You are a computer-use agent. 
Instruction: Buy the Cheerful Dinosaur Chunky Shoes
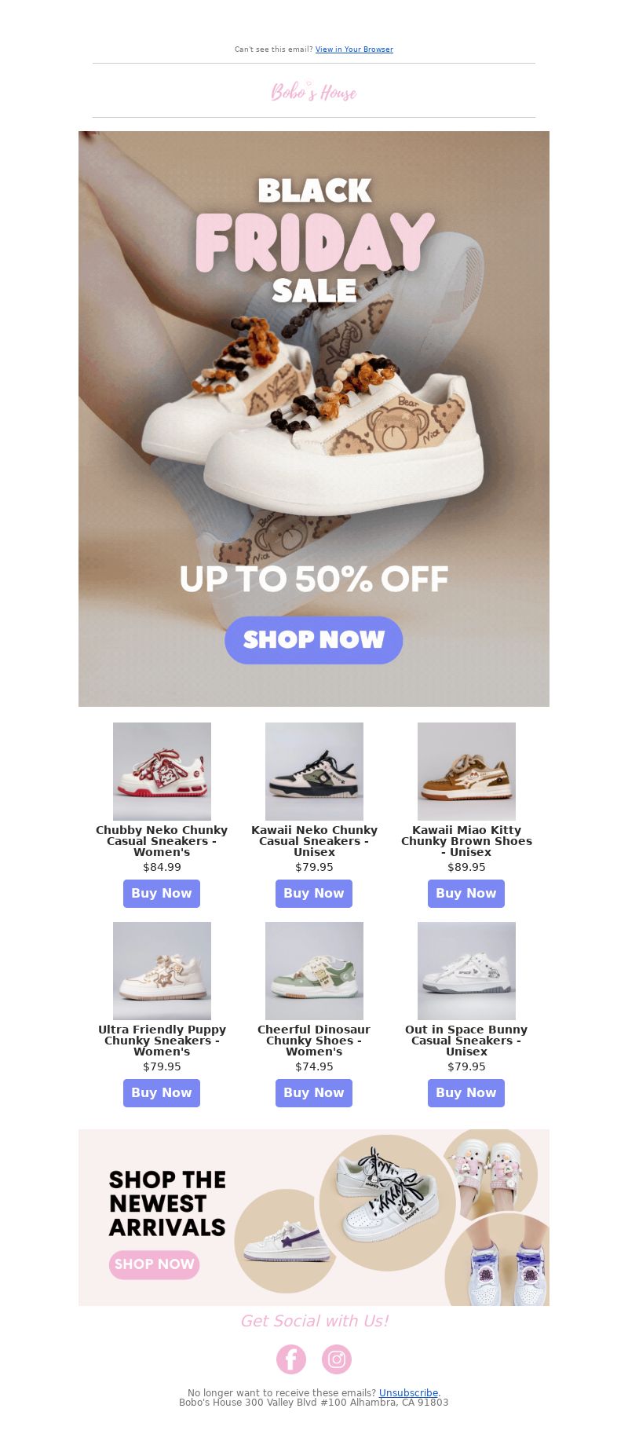pos(314,1093)
